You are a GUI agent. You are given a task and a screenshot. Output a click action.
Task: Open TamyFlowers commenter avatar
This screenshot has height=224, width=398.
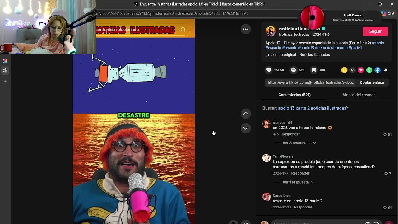(266, 158)
